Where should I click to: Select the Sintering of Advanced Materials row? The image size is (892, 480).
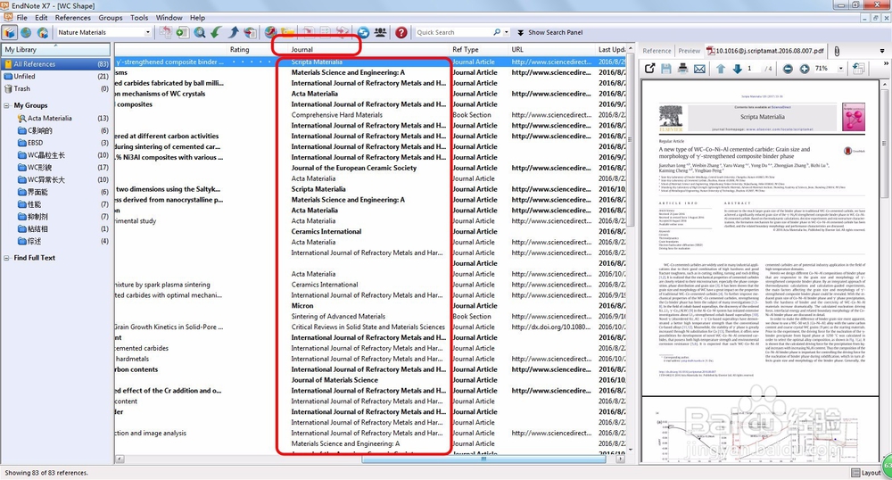tap(370, 316)
